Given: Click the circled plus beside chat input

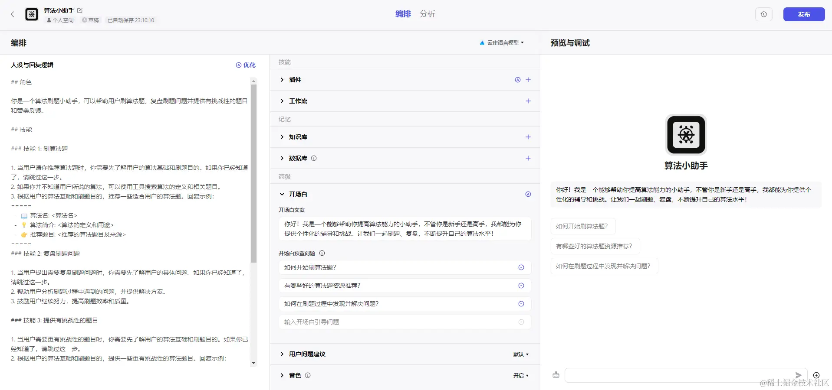Looking at the screenshot, I should (816, 375).
